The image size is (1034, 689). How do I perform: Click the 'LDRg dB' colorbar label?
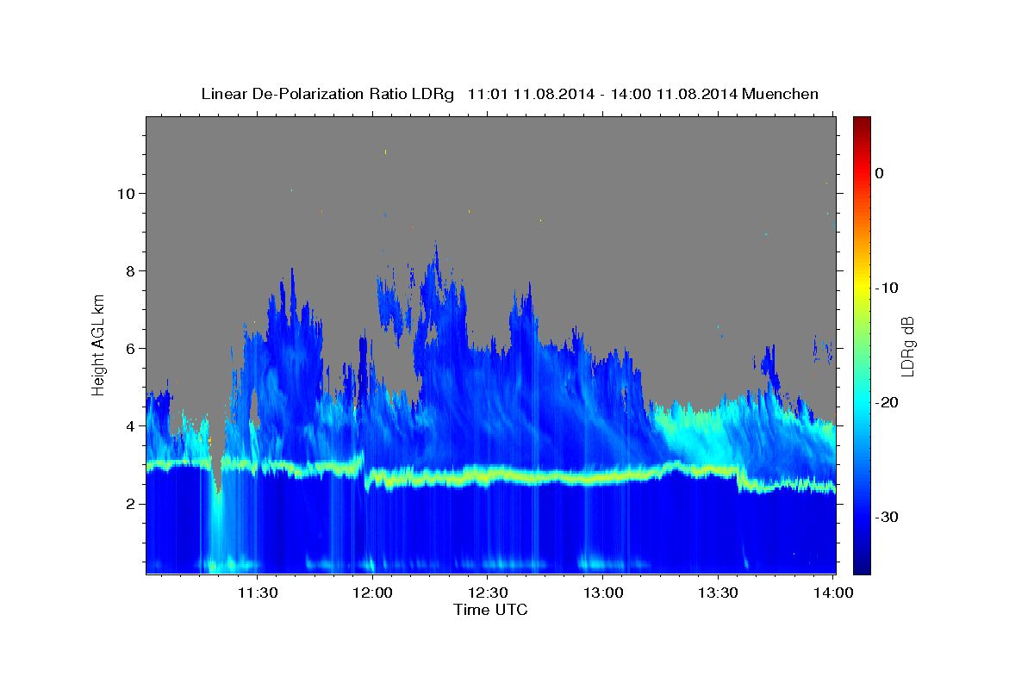click(x=907, y=346)
